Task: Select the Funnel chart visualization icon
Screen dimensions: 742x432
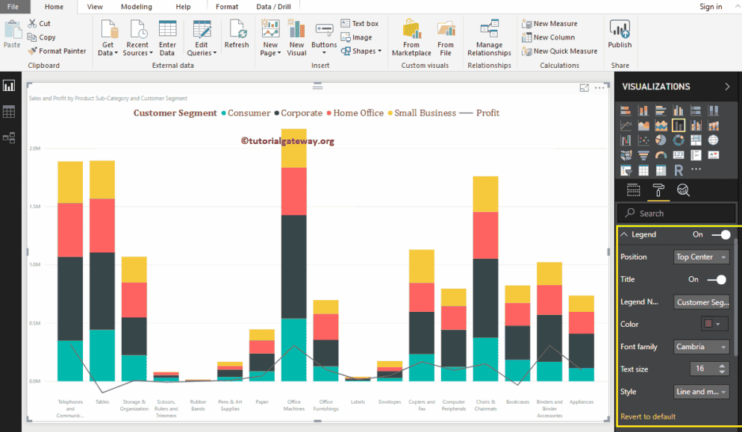Action: click(x=643, y=154)
